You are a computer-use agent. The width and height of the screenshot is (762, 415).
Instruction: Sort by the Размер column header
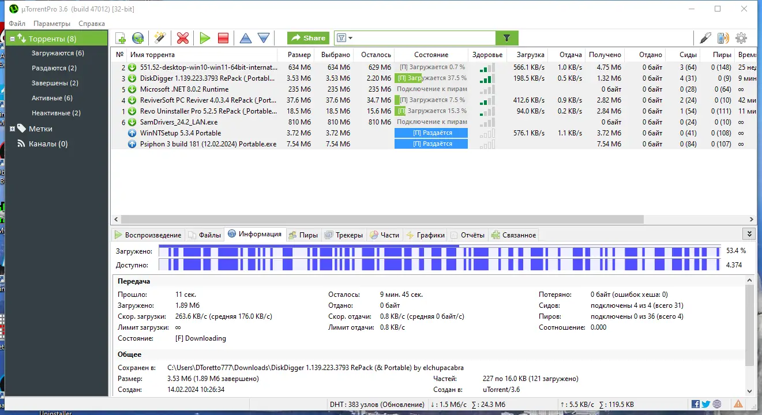(x=295, y=55)
